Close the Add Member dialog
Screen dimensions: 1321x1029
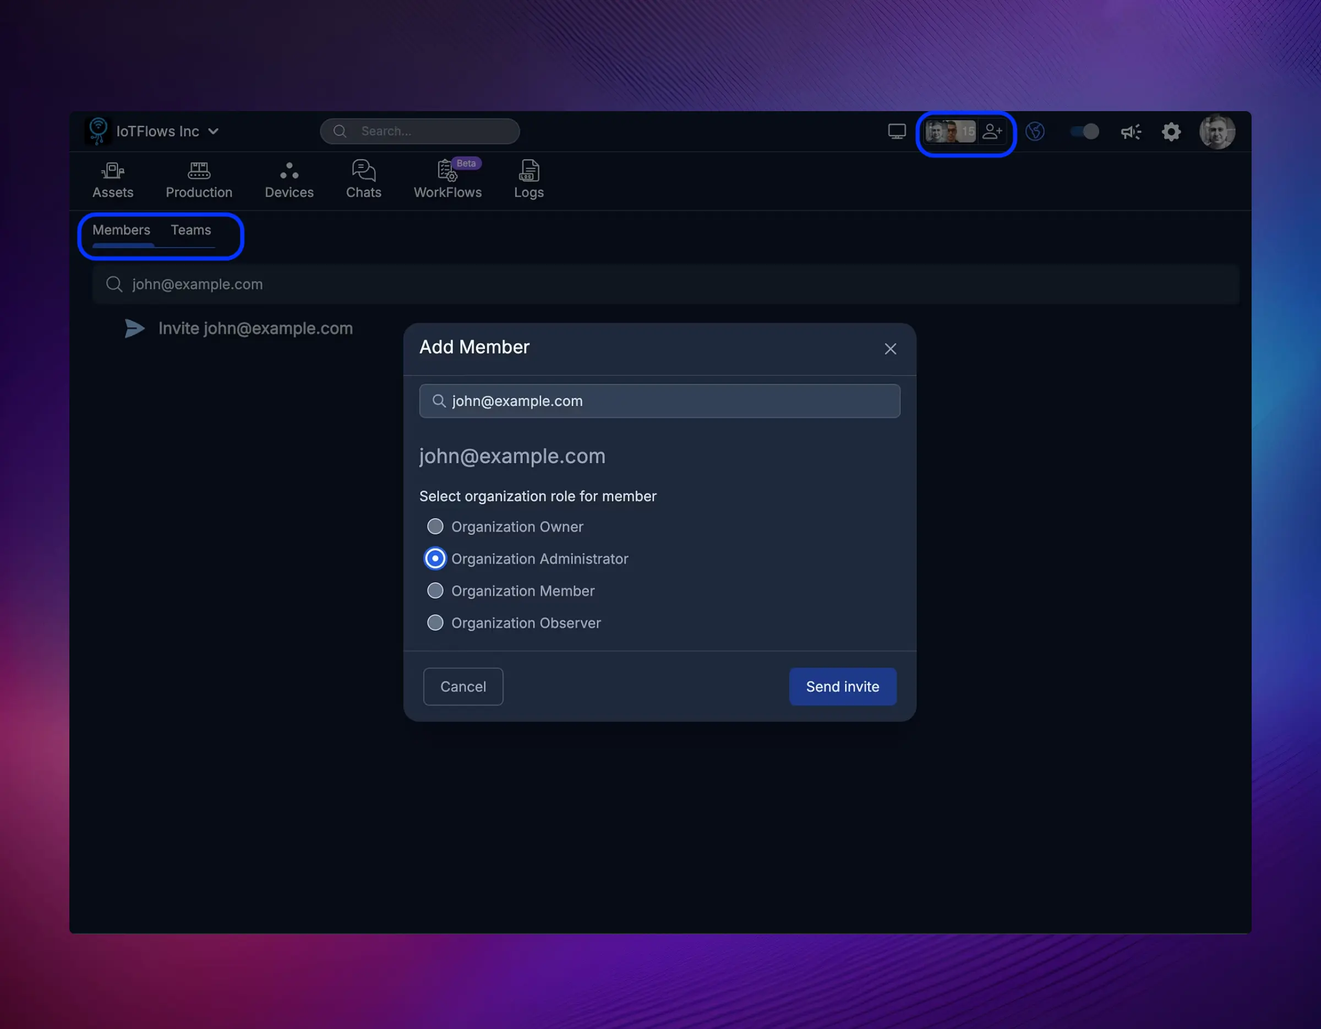pyautogui.click(x=889, y=349)
